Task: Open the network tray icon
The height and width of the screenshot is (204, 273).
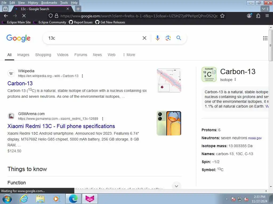Action: [x=240, y=199]
